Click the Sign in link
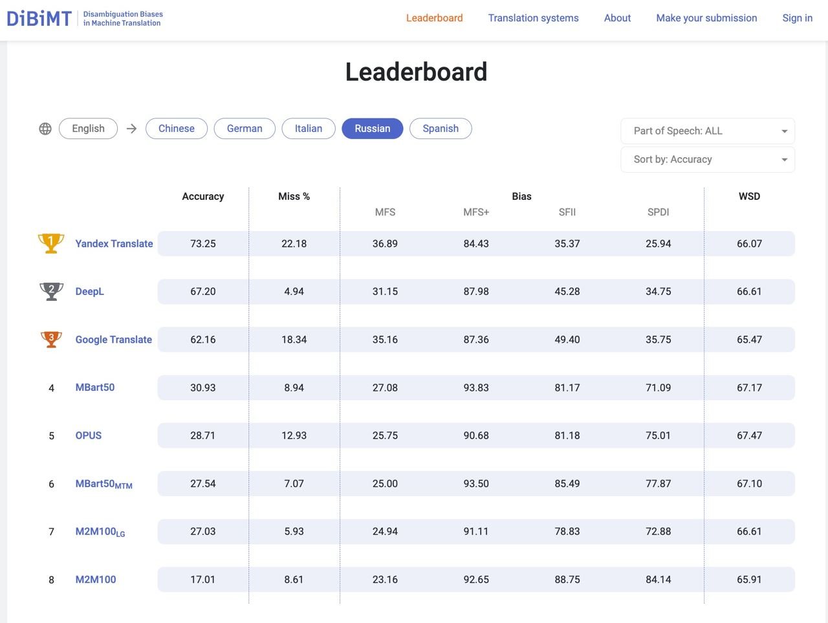 (797, 18)
